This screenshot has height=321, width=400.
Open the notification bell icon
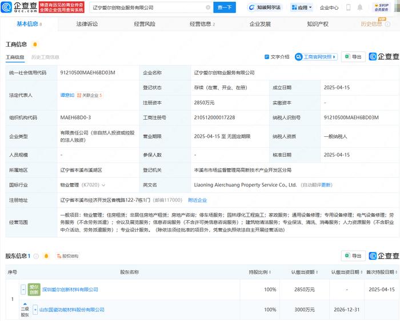360,7
